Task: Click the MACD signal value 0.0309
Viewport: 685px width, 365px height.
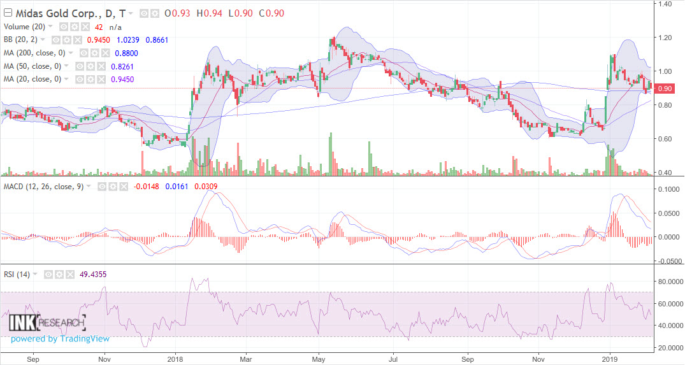Action: coord(206,187)
